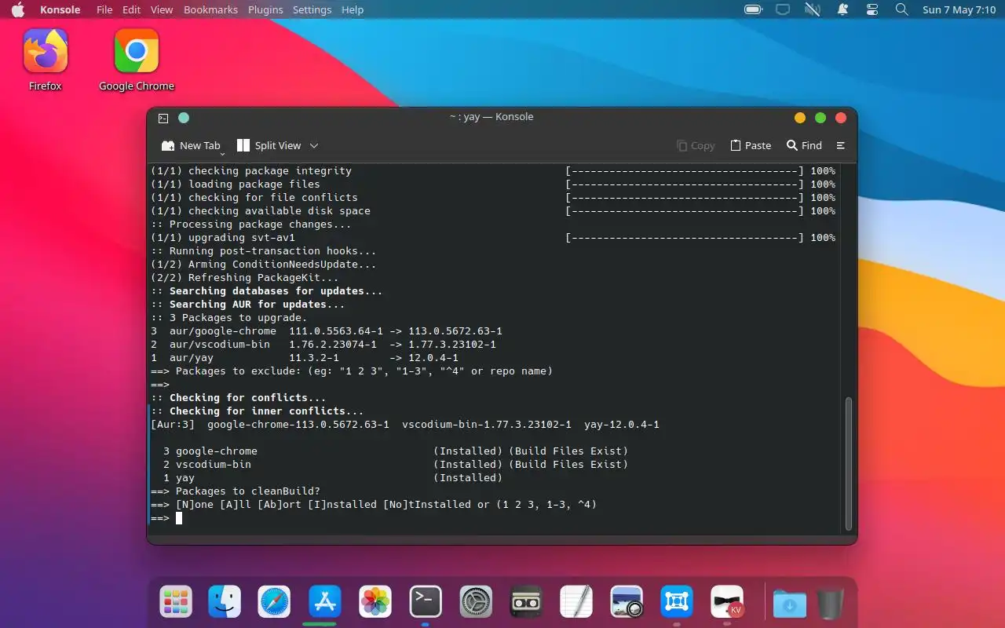Image resolution: width=1005 pixels, height=628 pixels.
Task: Open the Konsole hamburger menu
Action: tap(841, 145)
